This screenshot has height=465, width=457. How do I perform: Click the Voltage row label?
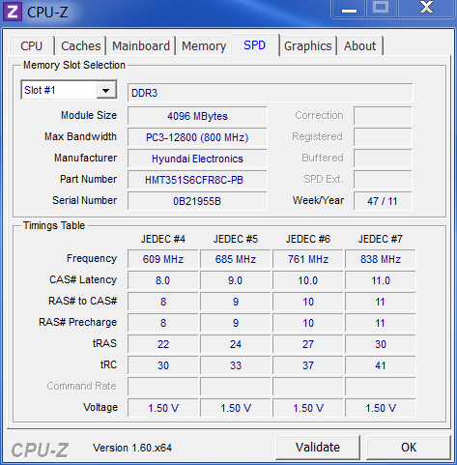point(100,407)
